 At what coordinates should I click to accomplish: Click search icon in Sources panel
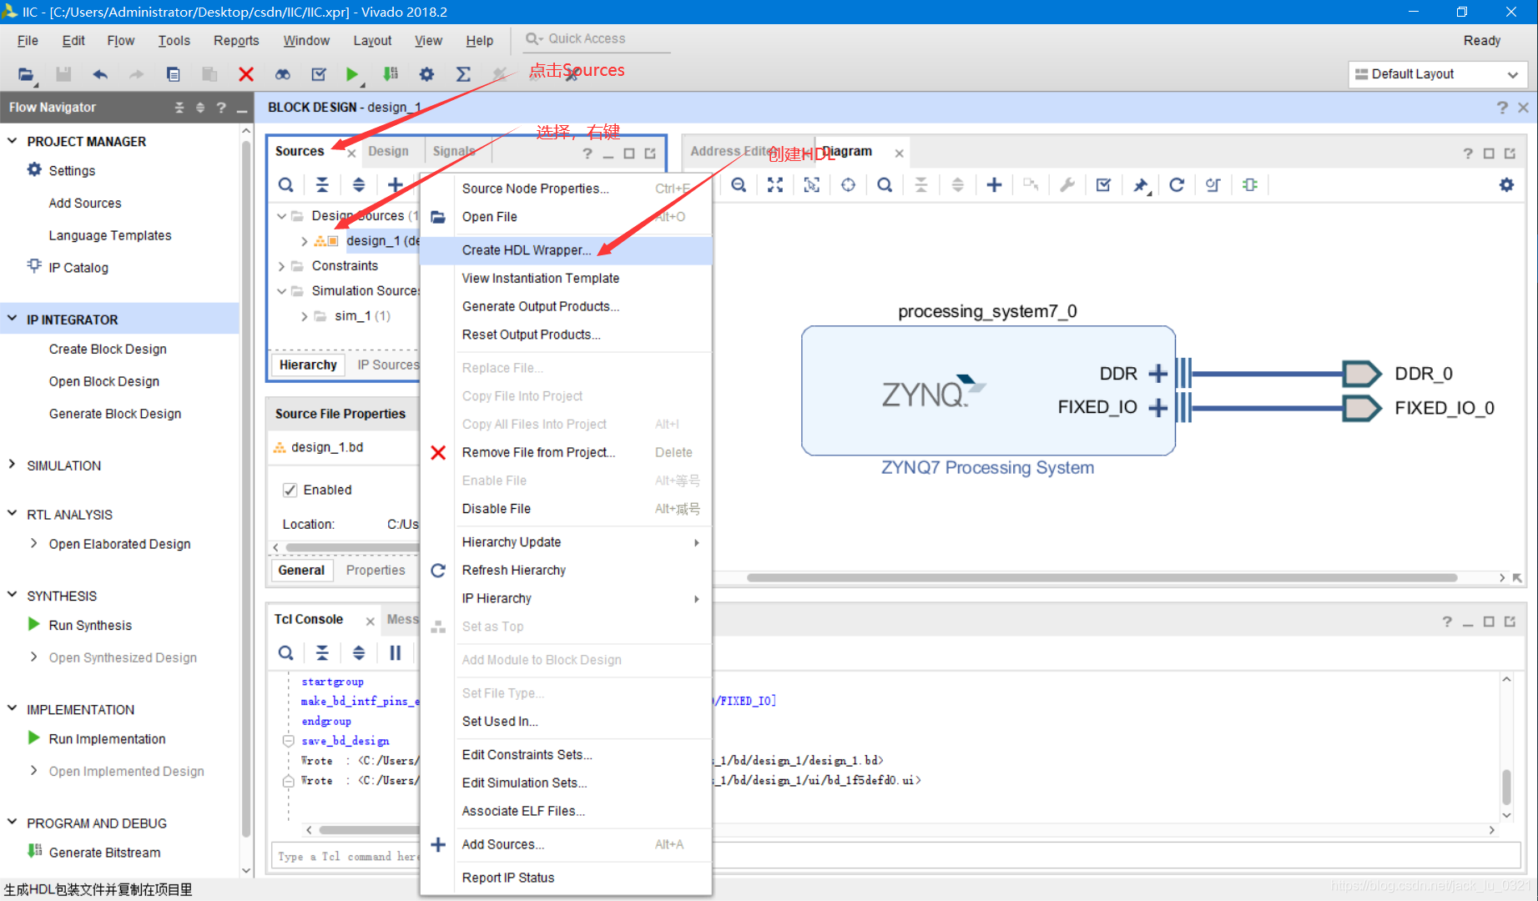pos(285,185)
